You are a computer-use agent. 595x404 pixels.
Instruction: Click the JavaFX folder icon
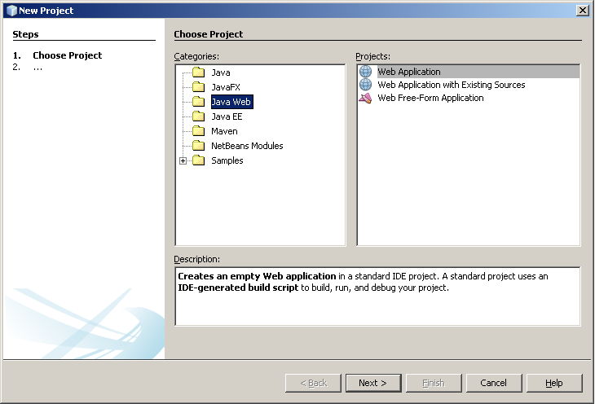[198, 87]
